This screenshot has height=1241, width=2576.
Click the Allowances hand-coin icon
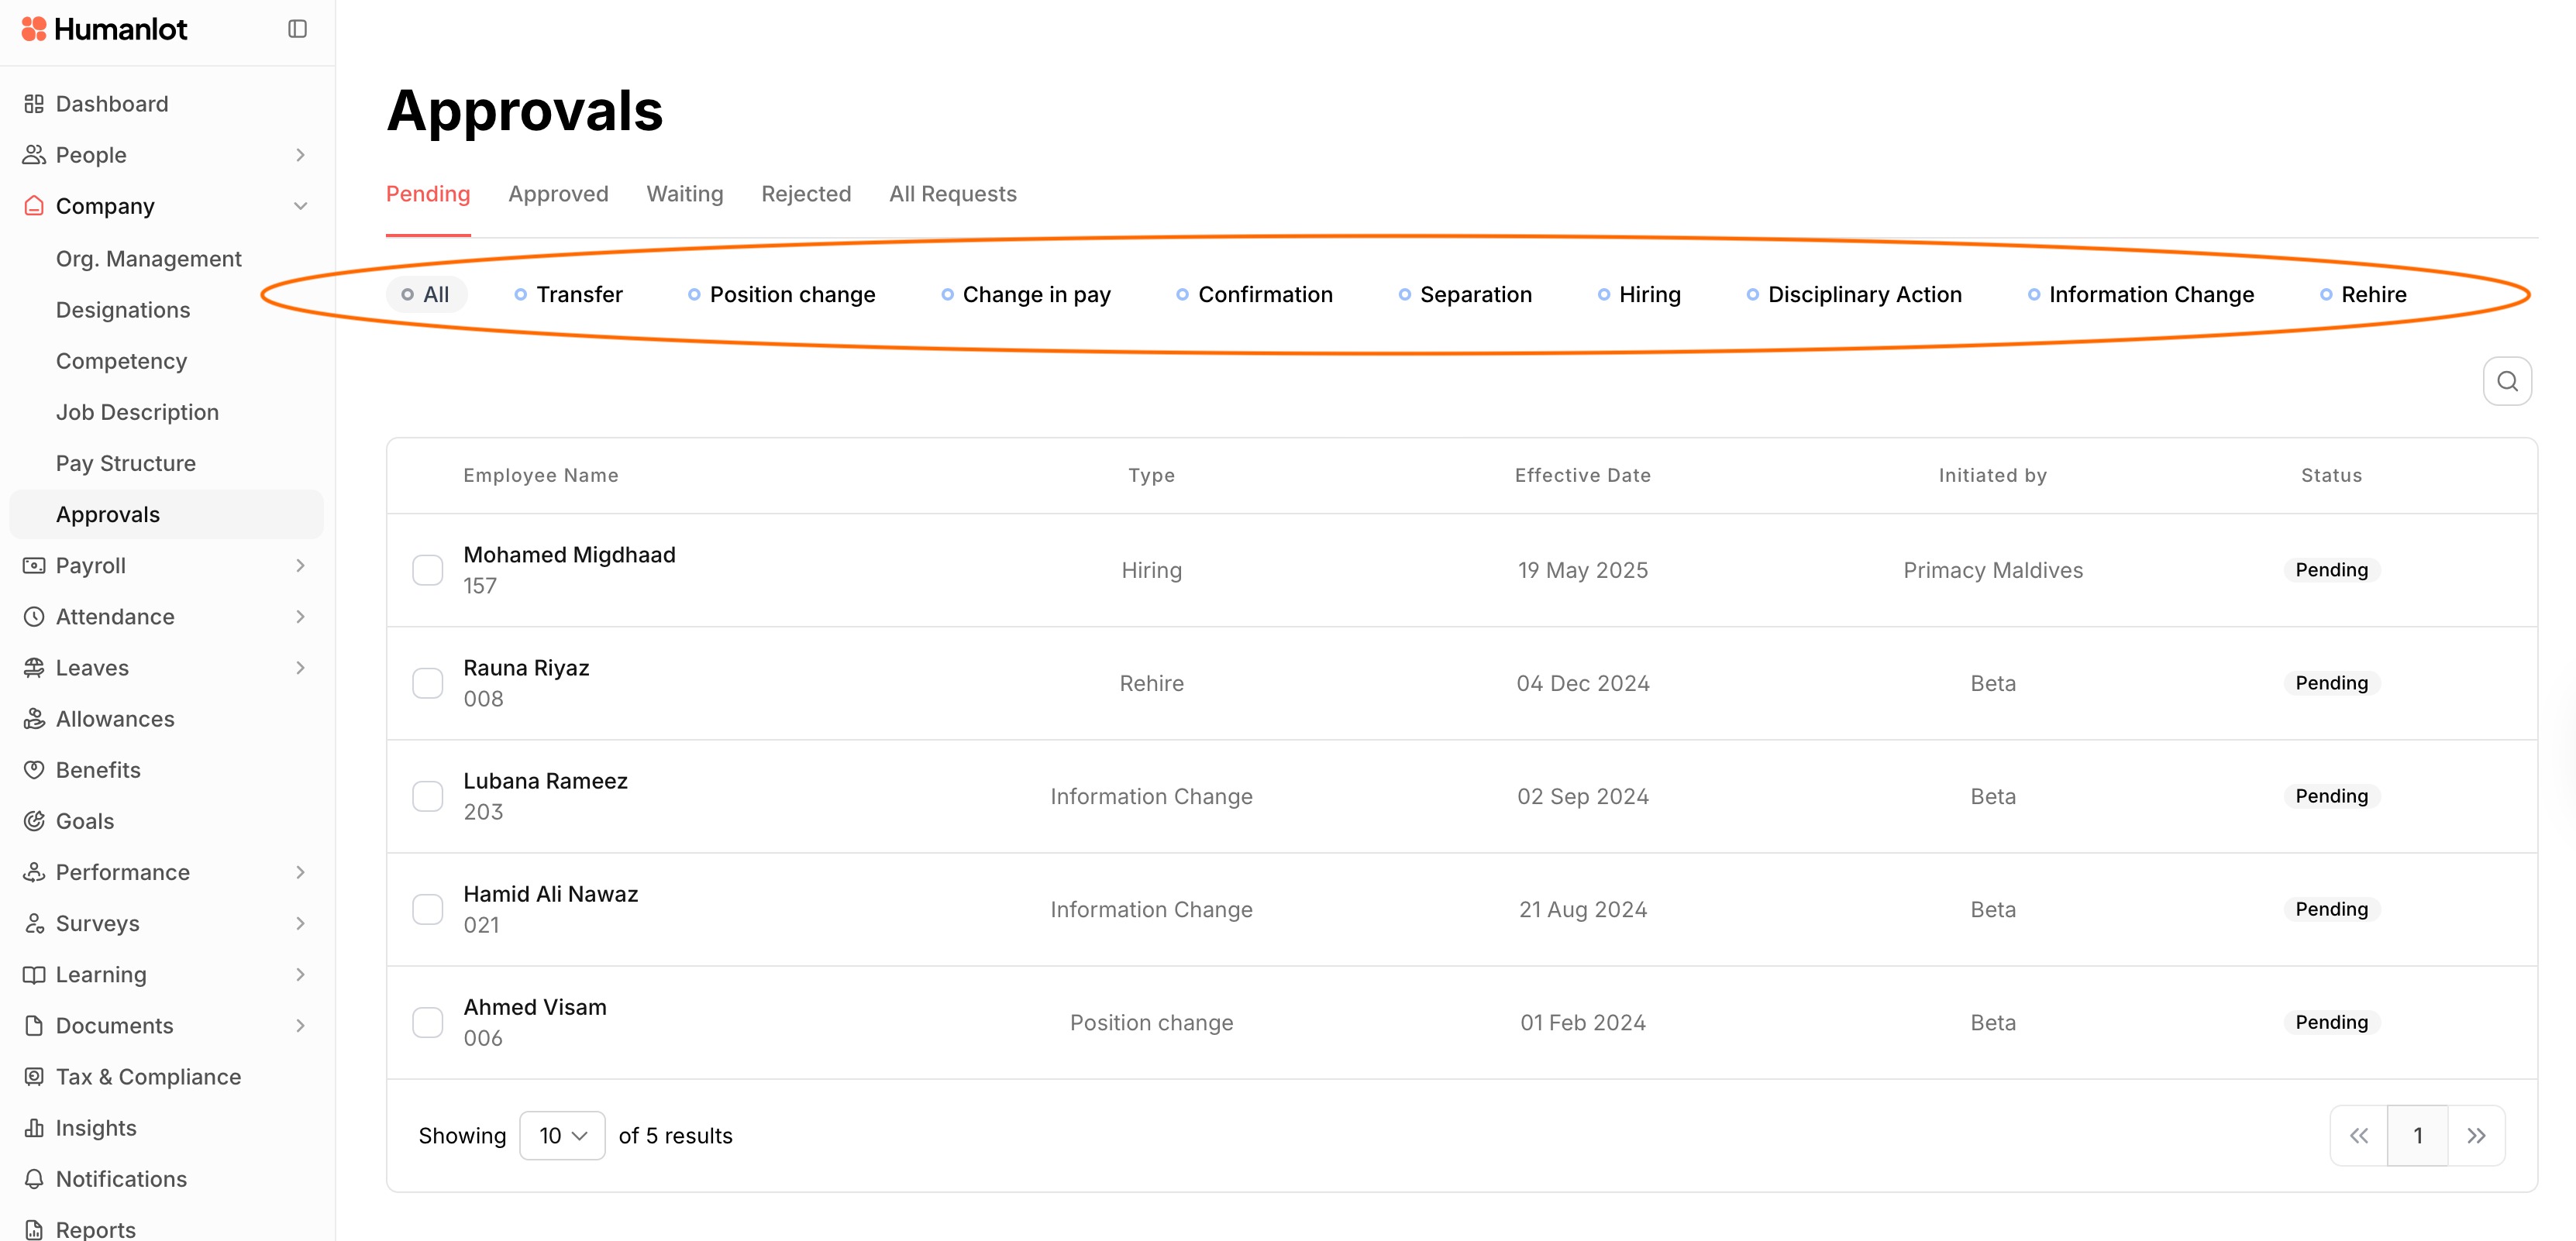[x=34, y=720]
